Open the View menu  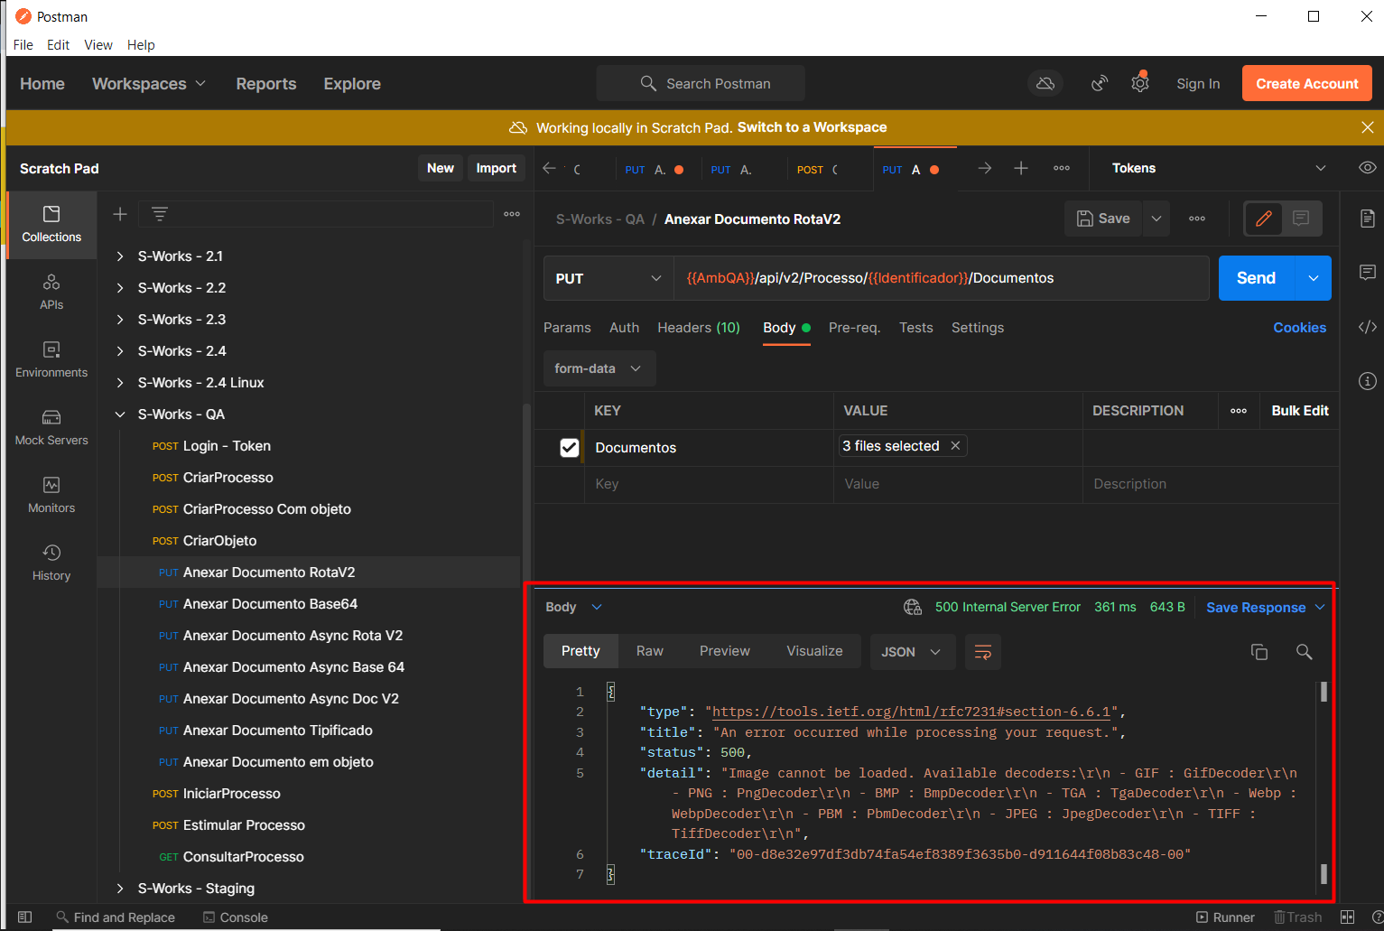(x=98, y=45)
